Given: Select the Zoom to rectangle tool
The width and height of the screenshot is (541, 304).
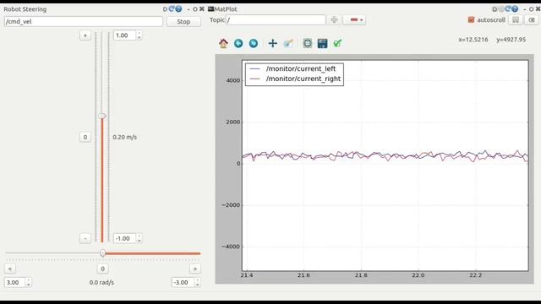Looking at the screenshot, I should [288, 43].
